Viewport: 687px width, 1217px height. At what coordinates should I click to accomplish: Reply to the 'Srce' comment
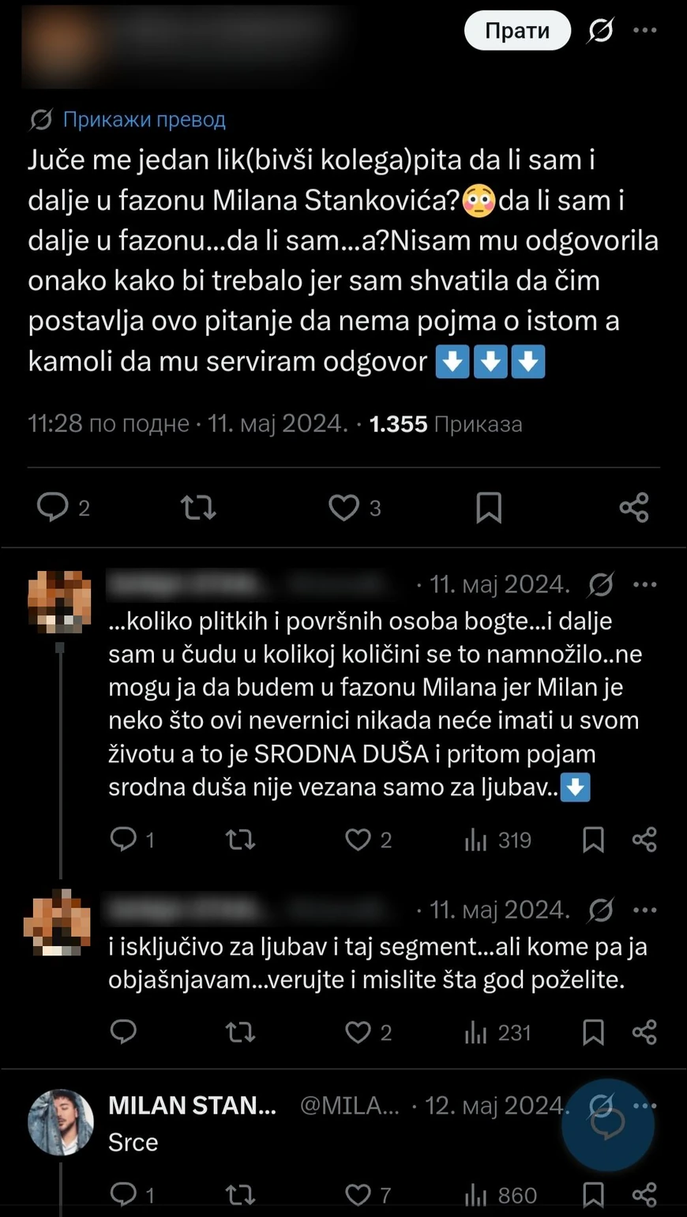124,1193
